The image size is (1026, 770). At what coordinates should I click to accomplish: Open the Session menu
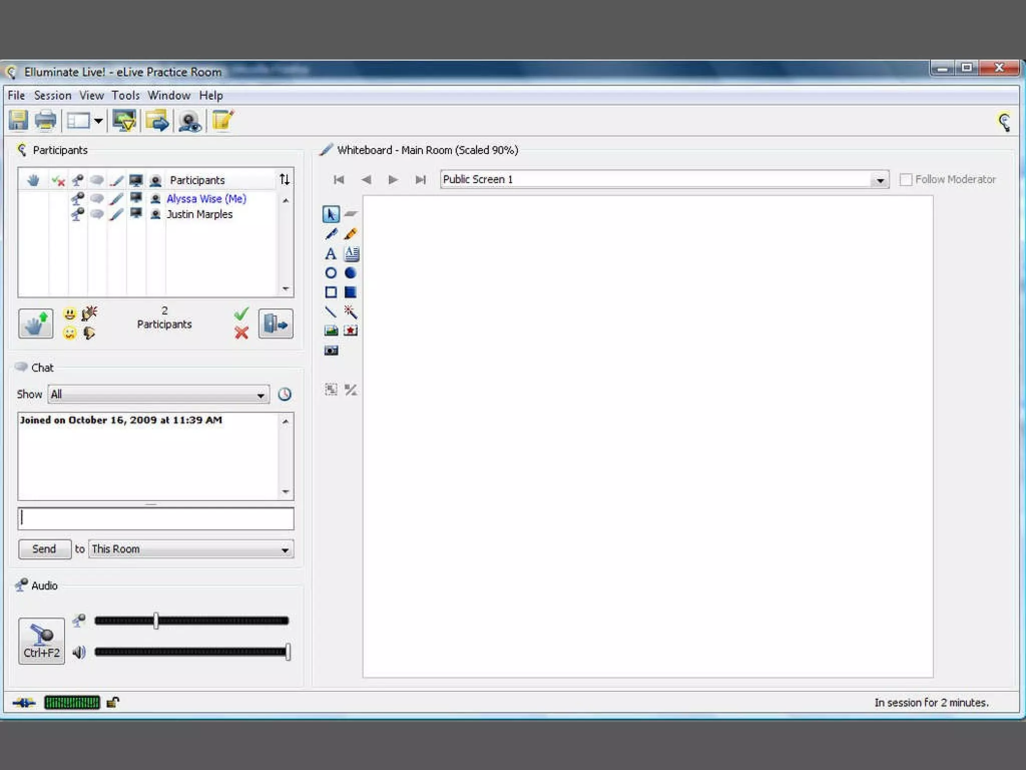[x=53, y=95]
